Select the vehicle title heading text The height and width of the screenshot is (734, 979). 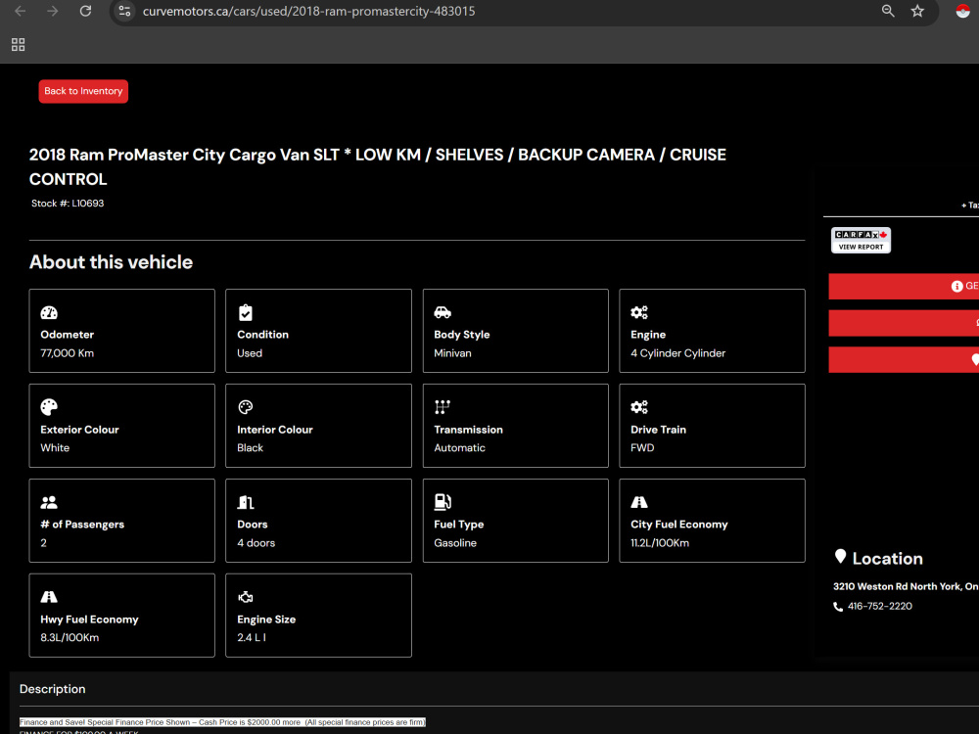[377, 166]
